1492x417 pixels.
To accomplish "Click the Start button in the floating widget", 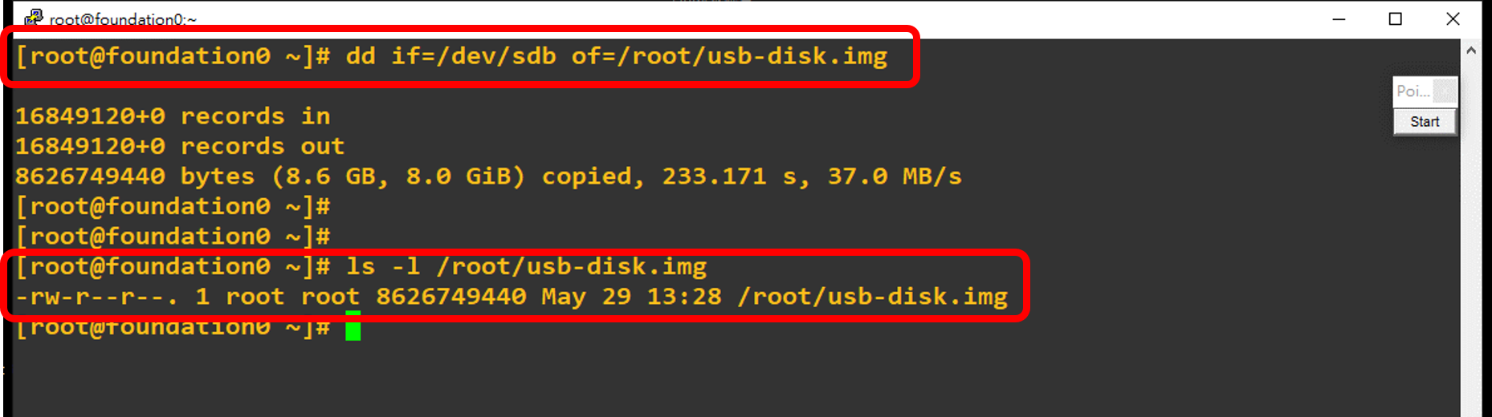I will point(1425,122).
